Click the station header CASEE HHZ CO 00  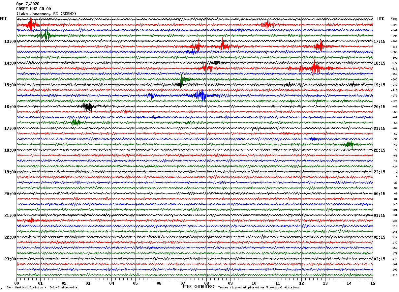[34, 9]
